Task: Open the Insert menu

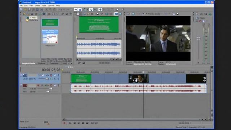Action: point(38,6)
